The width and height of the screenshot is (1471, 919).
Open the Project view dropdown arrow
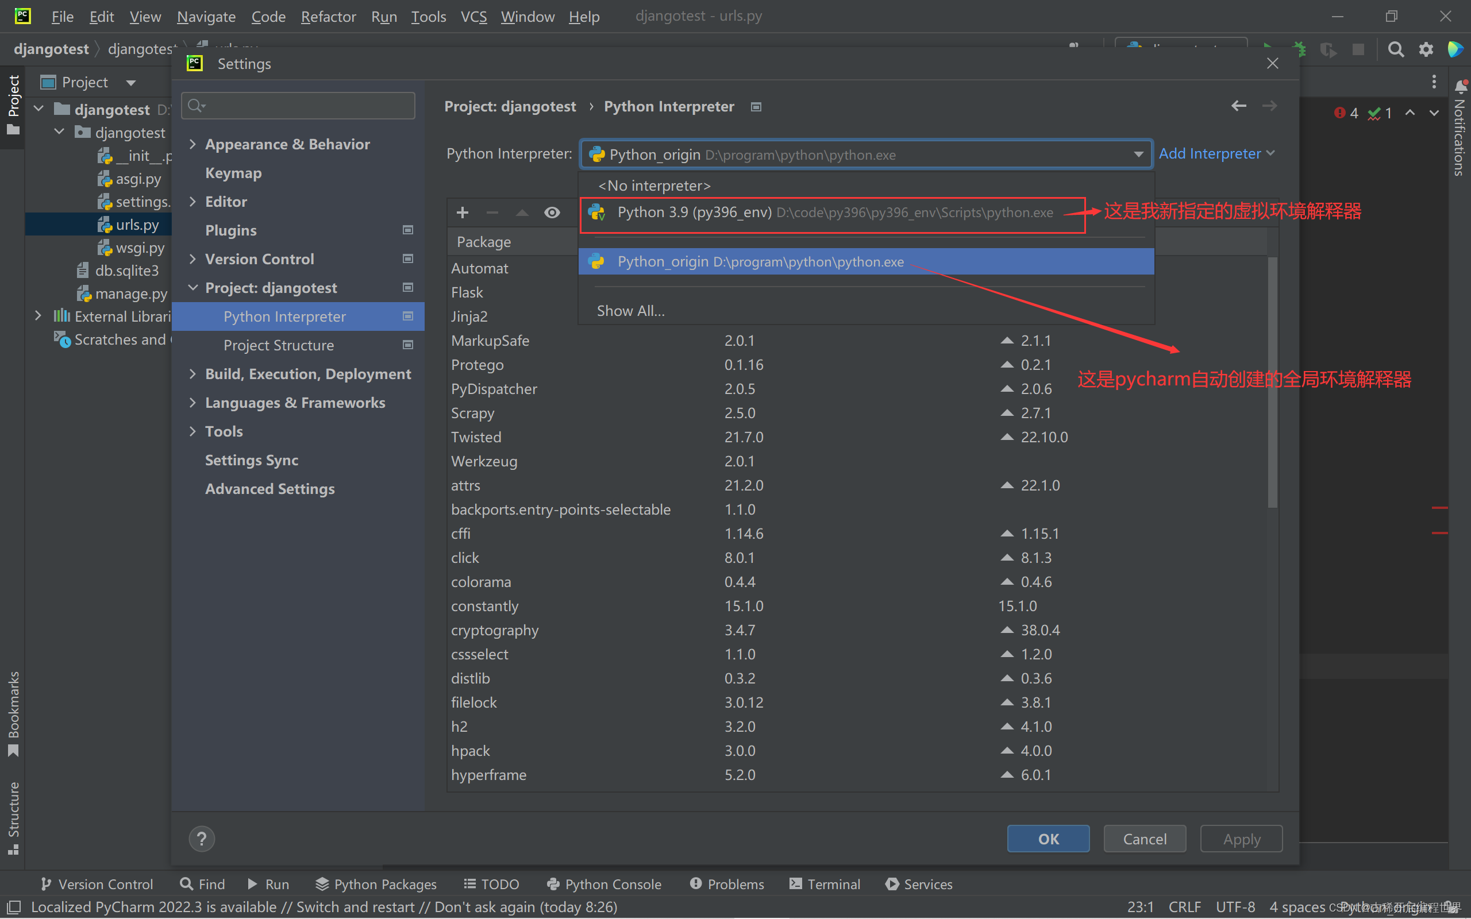point(130,83)
